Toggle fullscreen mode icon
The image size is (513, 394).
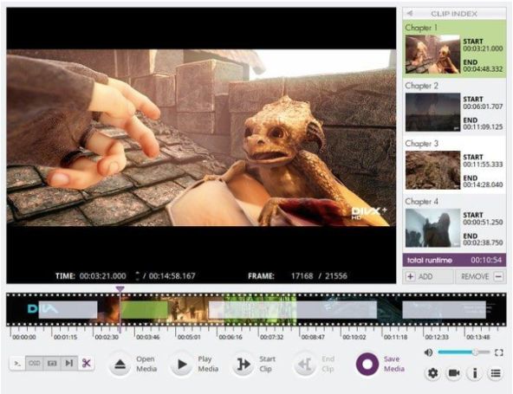click(499, 352)
